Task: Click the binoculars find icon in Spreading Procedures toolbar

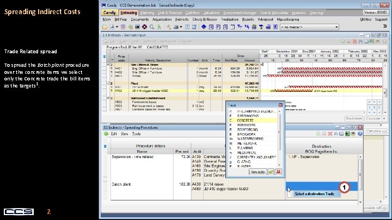Action: pos(335,134)
